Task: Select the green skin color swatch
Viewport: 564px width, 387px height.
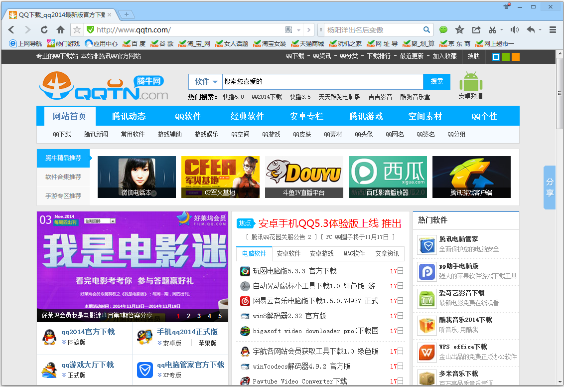Action: click(x=506, y=56)
